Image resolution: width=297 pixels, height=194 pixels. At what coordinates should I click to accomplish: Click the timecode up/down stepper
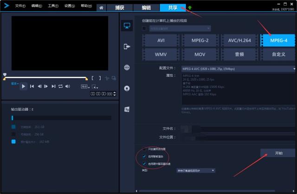(x=115, y=94)
